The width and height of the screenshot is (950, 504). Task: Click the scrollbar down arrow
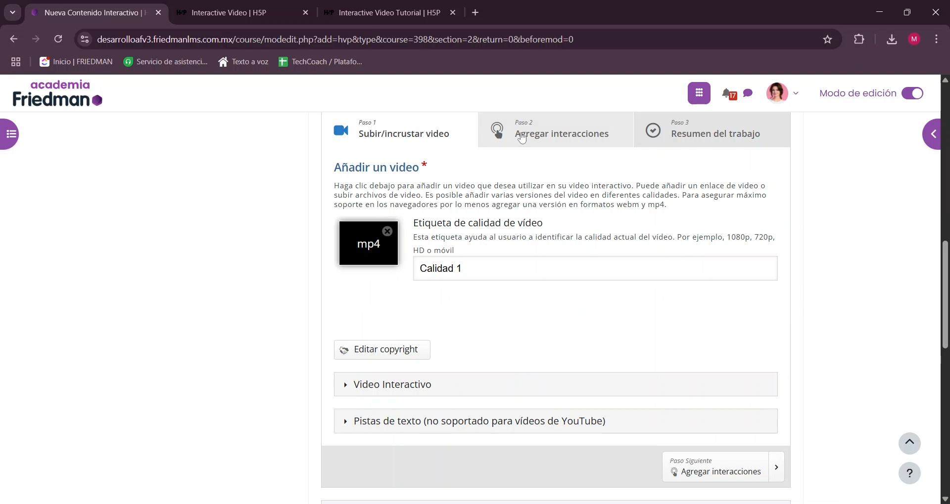[x=945, y=499]
